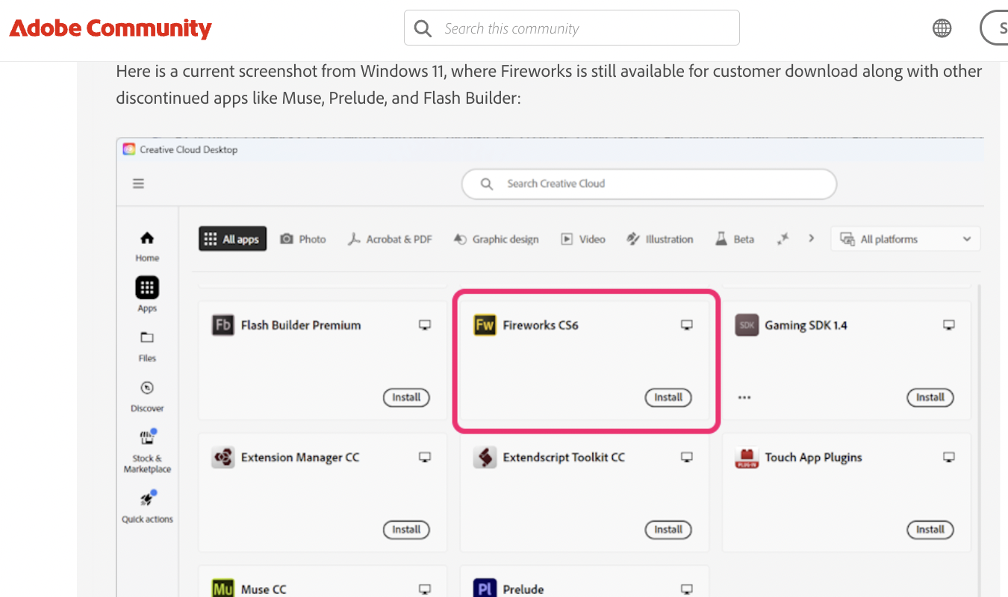Switch to the Photo category tab
This screenshot has height=597, width=1008.
click(303, 239)
